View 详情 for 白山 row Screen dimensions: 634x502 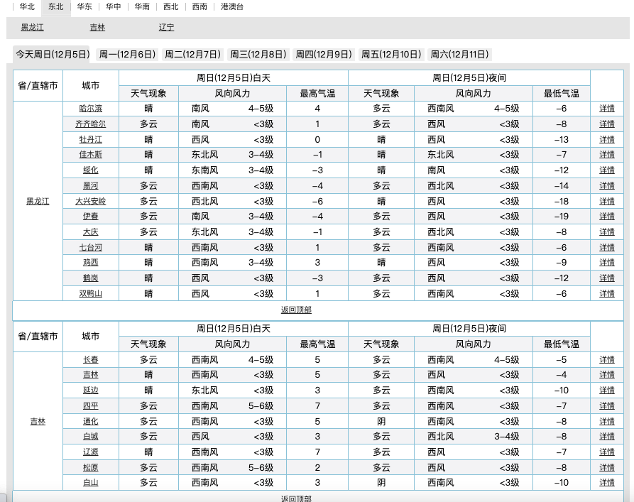[x=607, y=483]
